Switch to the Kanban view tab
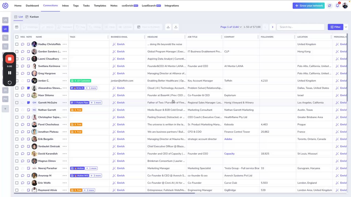Screen dimensions: 351x197 coord(32,17)
